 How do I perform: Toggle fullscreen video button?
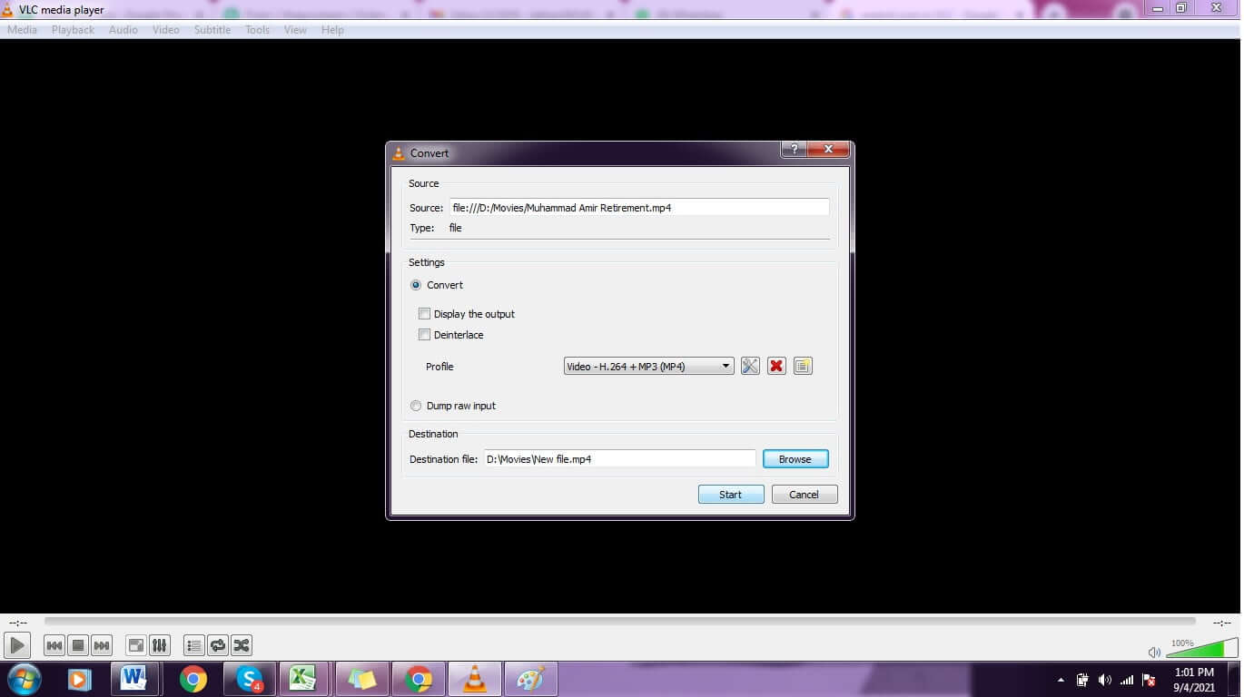click(x=135, y=645)
